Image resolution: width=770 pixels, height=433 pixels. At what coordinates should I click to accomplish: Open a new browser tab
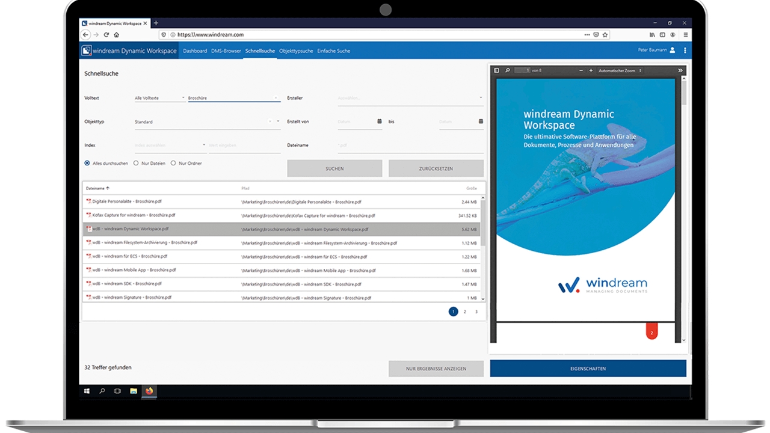156,23
